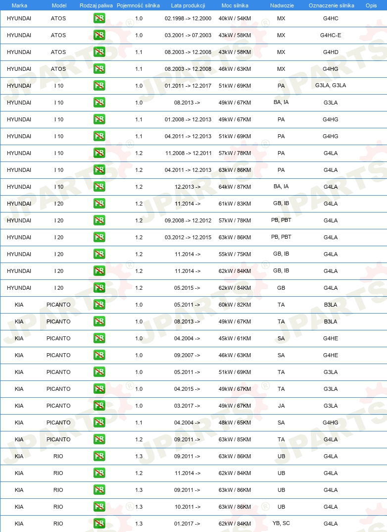
Task: Select the G4HD engine code cell
Action: click(x=331, y=52)
